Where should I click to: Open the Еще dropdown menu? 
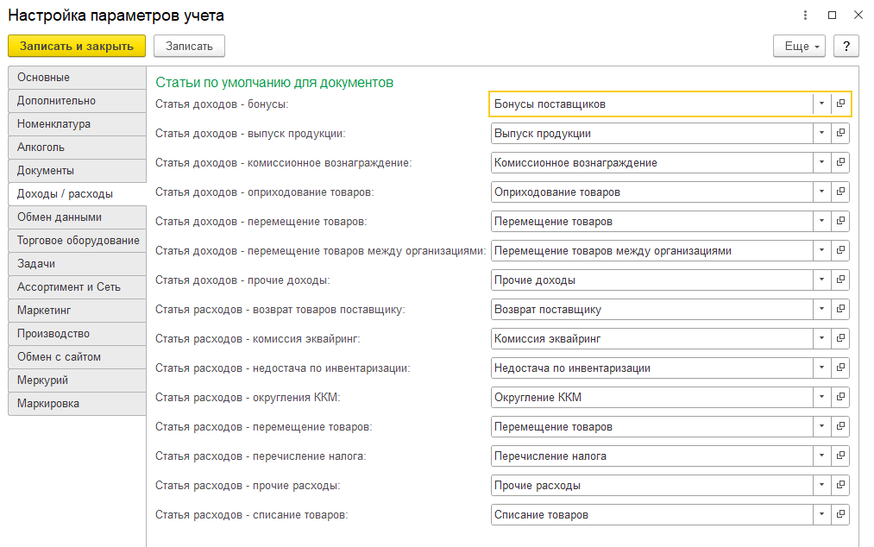click(801, 47)
